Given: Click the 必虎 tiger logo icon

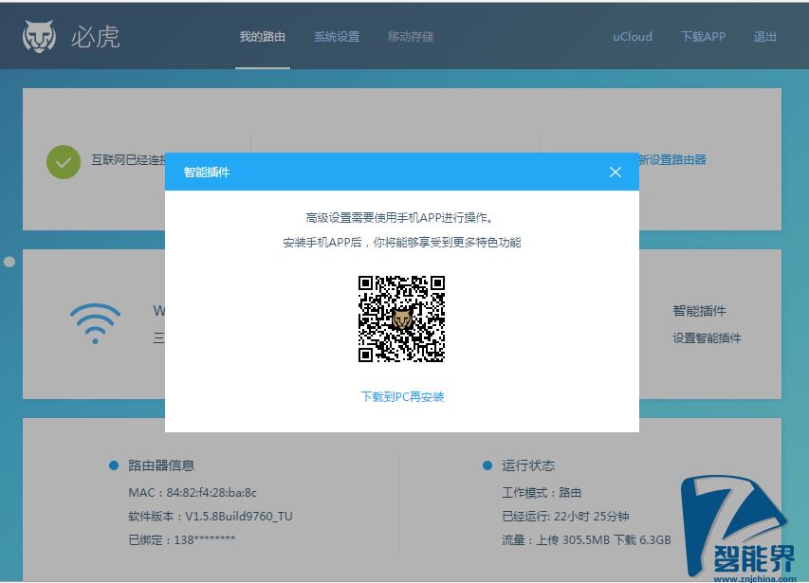Looking at the screenshot, I should 39,36.
